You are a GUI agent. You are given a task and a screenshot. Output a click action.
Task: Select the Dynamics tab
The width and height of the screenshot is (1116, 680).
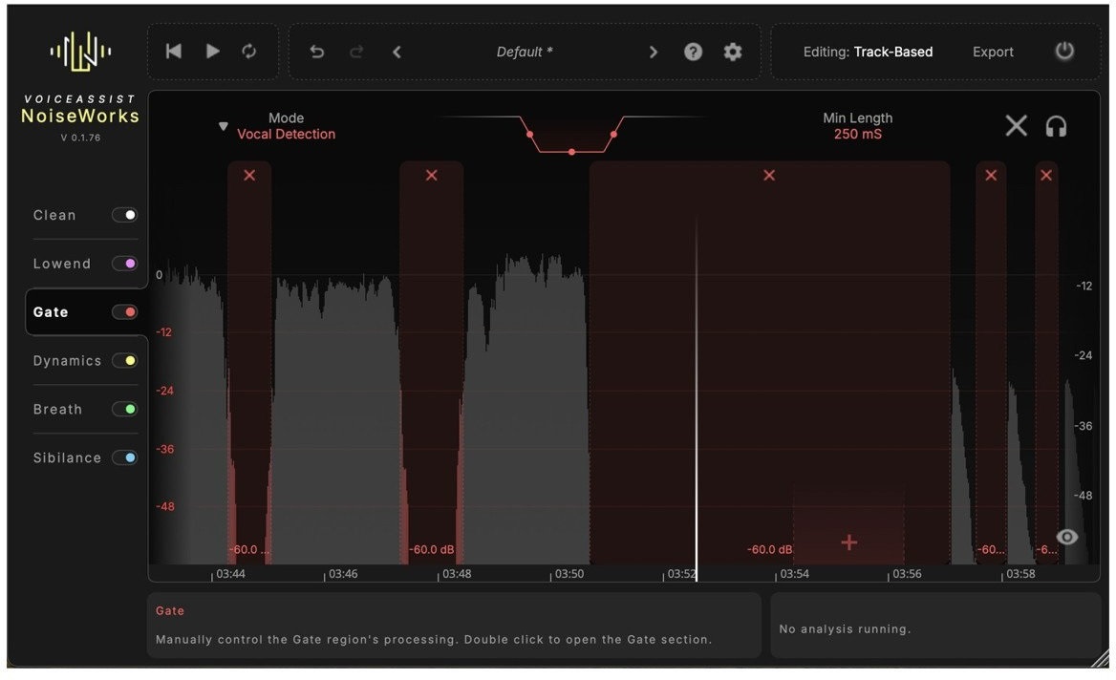tap(67, 361)
